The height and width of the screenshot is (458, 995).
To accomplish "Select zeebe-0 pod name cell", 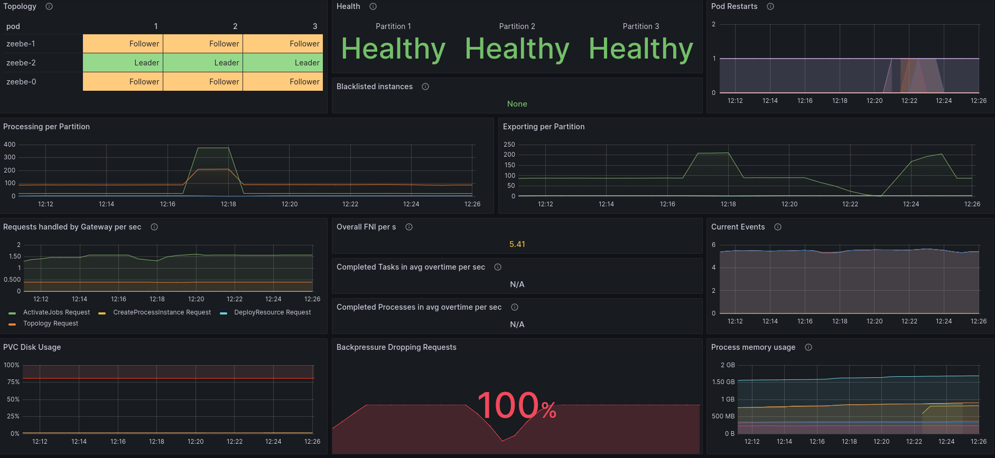I will 21,82.
